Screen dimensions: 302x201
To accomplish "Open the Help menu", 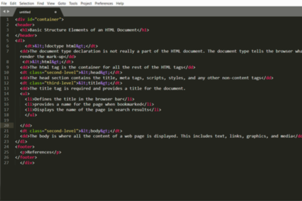I will 120,3.
